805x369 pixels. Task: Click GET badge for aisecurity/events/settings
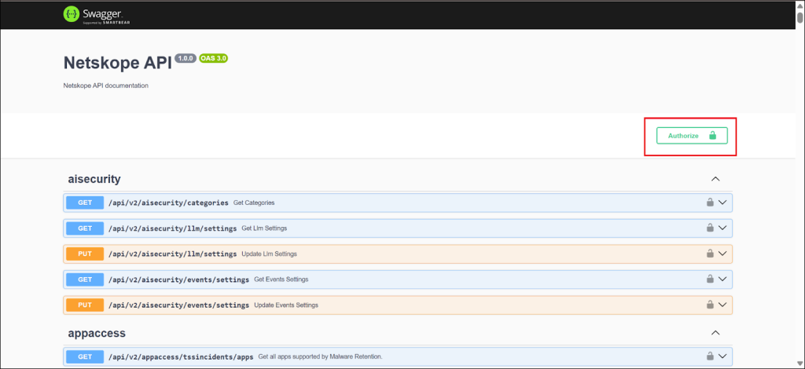click(85, 279)
